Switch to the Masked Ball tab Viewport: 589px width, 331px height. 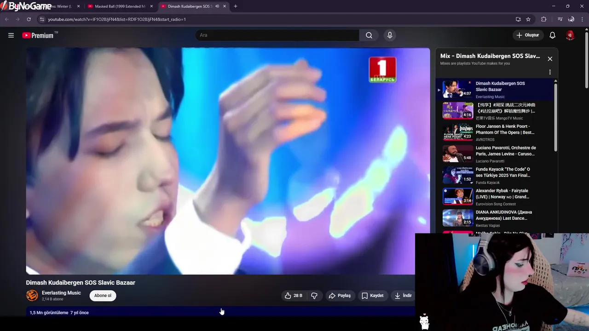(x=120, y=6)
